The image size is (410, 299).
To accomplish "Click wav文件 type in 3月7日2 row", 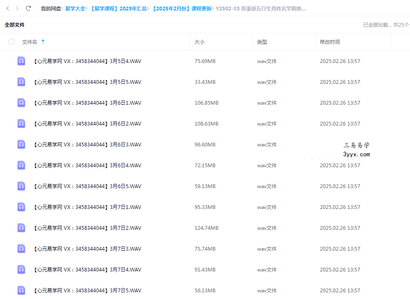I will 267,228.
